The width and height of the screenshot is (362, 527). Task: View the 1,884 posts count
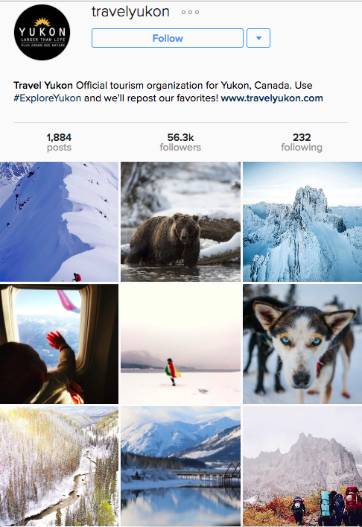tap(59, 142)
